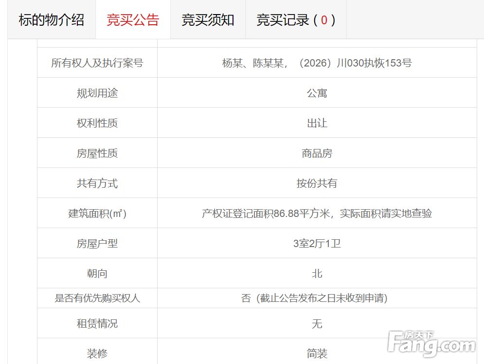Click the 权利性质 row label

(x=97, y=123)
